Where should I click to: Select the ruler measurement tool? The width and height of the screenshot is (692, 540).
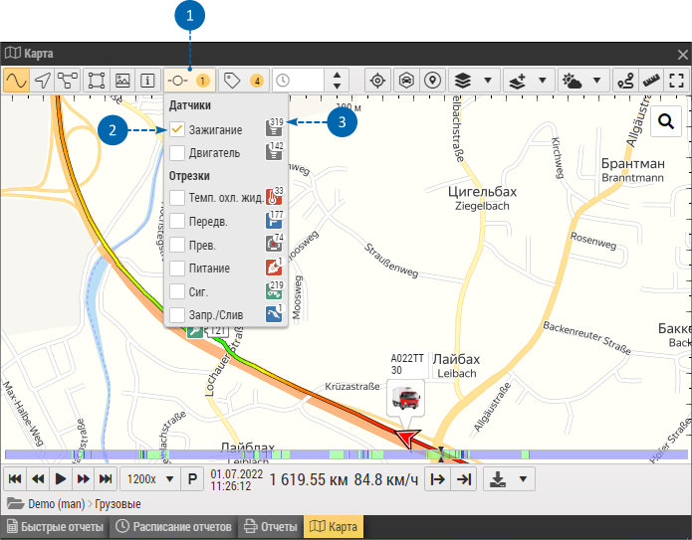[x=651, y=81]
